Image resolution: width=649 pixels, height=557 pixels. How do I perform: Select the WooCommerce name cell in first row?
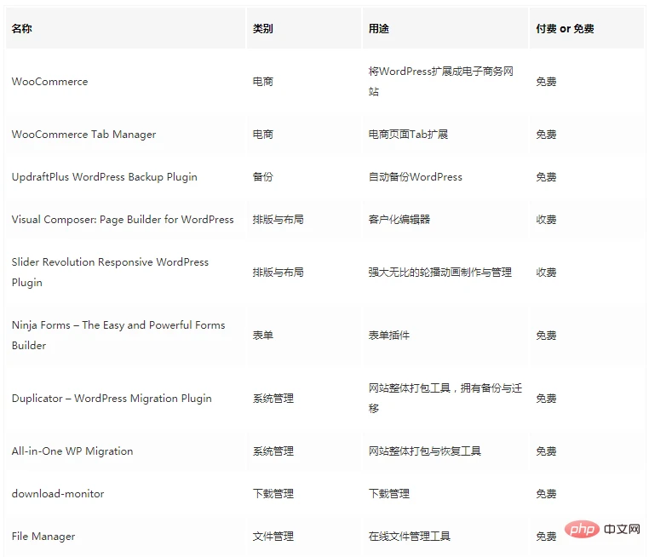pyautogui.click(x=49, y=82)
